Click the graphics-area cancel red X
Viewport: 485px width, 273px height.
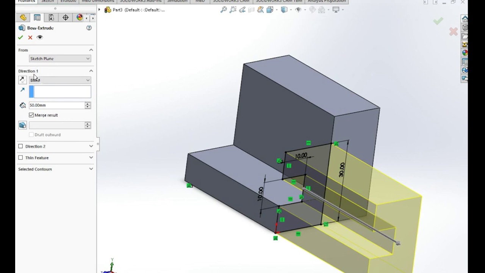pos(453,32)
